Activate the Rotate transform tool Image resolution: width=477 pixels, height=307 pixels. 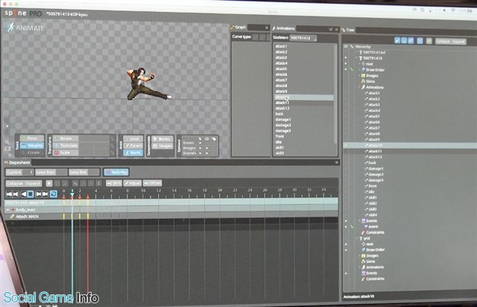pyautogui.click(x=66, y=139)
